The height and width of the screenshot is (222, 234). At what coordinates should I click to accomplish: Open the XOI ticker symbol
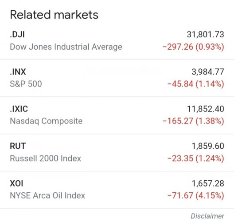(16, 183)
